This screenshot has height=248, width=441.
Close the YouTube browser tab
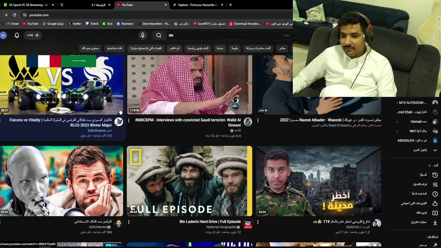[165, 5]
